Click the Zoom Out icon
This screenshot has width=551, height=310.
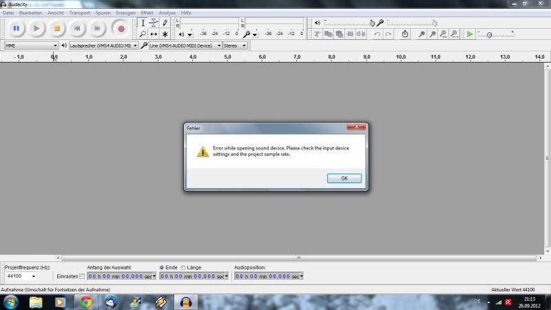433,34
